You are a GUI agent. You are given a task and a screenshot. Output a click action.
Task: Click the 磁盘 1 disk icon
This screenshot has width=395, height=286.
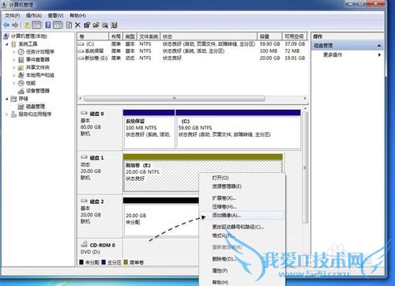84,157
